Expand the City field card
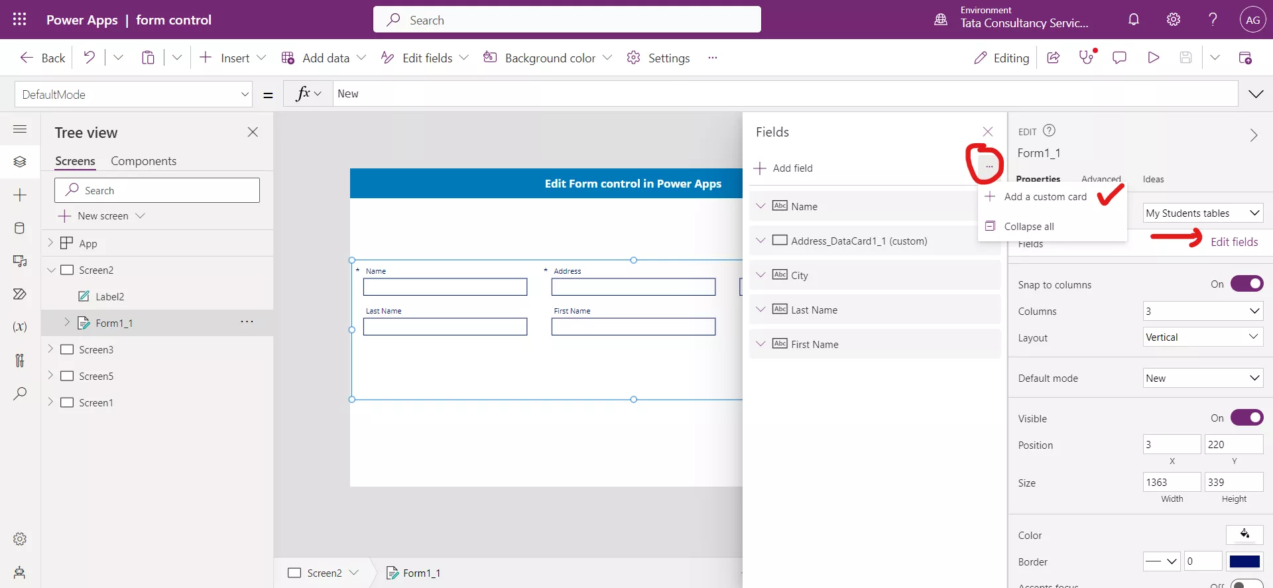 (760, 274)
